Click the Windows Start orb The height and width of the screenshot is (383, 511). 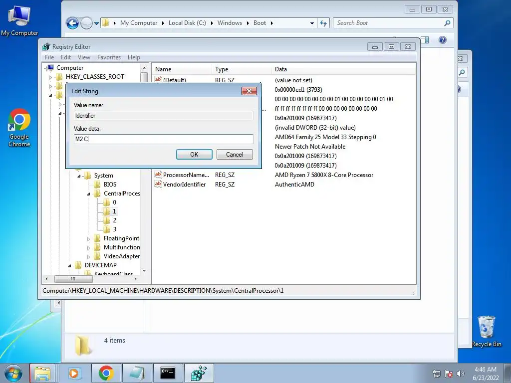[x=13, y=373]
